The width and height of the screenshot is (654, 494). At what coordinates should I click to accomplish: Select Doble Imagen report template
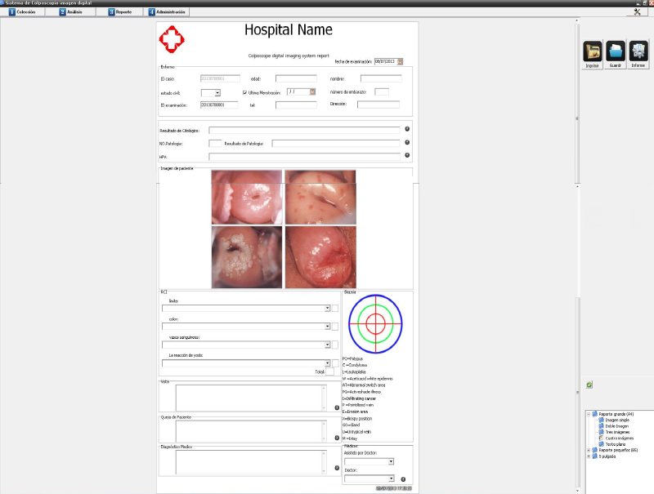pyautogui.click(x=617, y=425)
